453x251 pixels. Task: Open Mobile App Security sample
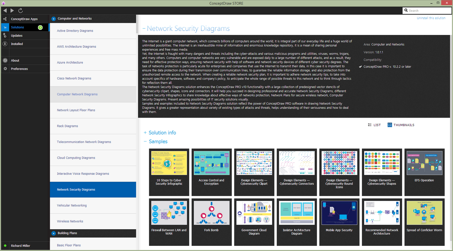click(x=339, y=222)
